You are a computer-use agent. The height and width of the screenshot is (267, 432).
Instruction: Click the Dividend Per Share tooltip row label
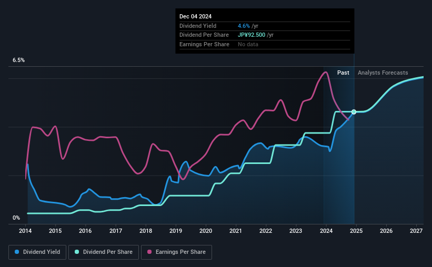[x=204, y=35]
